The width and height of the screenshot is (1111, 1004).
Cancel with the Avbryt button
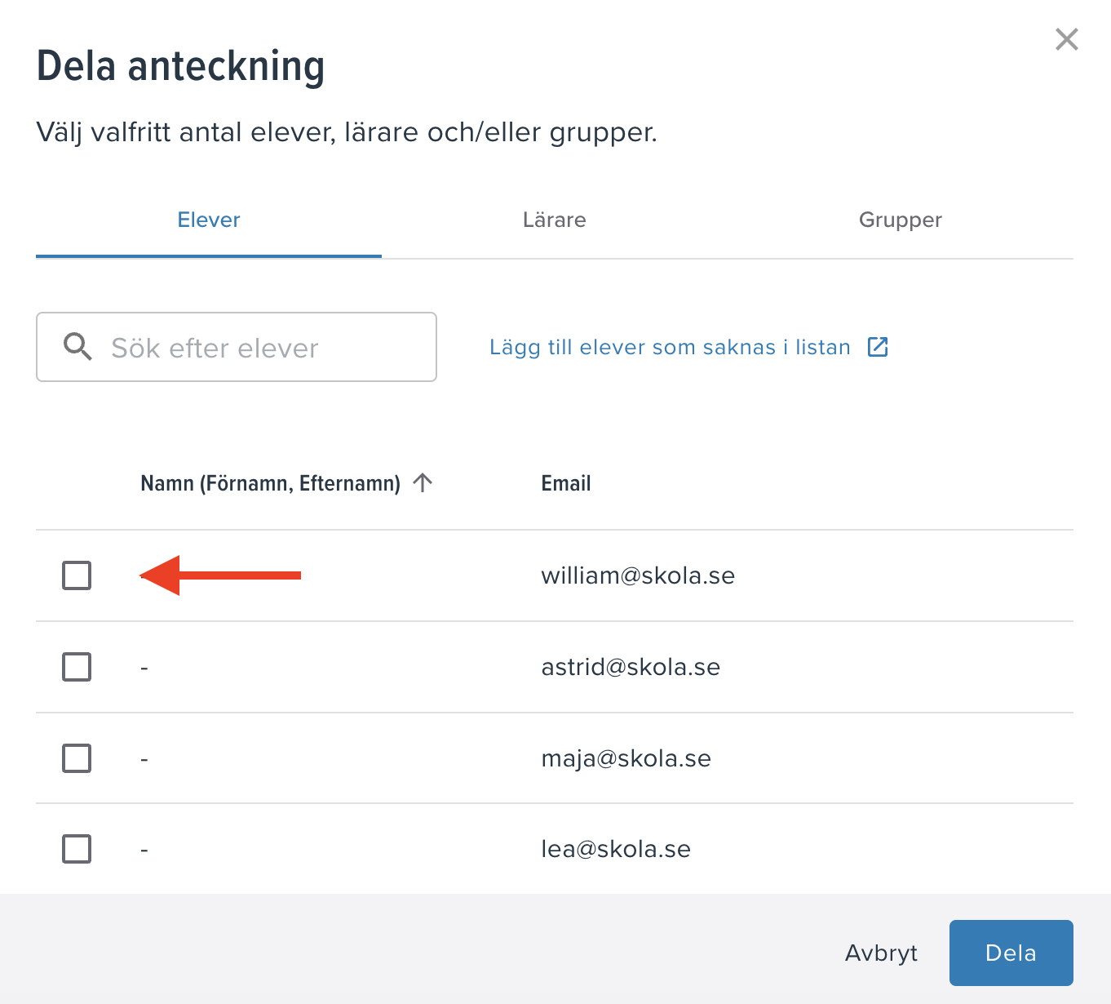(882, 953)
